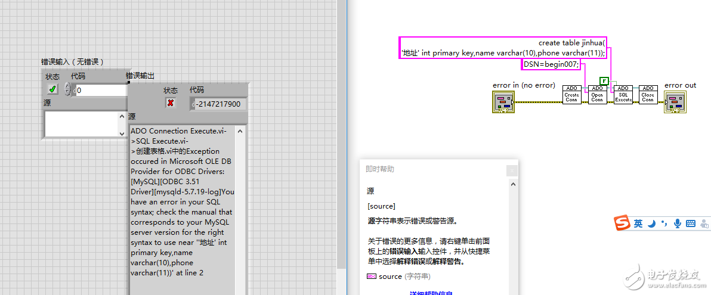Click the up arrow of the 错误输出 源 scrollbar
Viewport: 711px width, 295px height.
coord(240,131)
